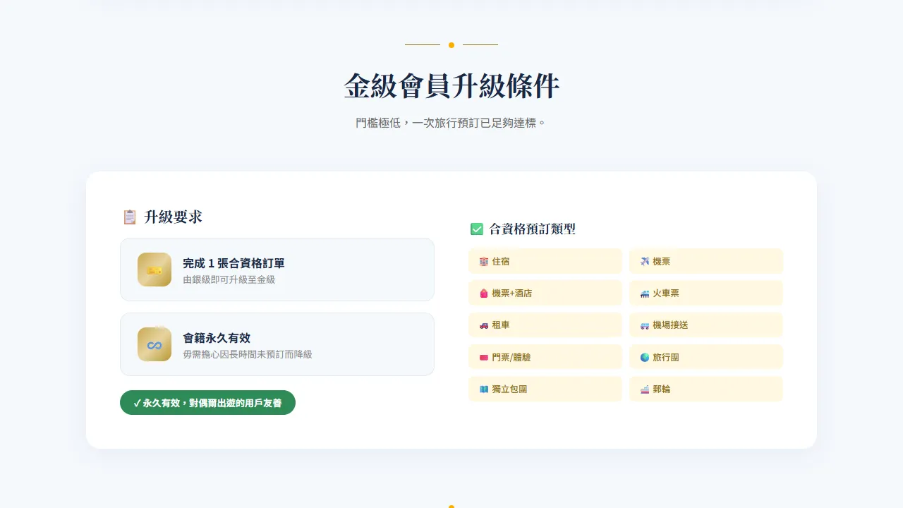Viewport: 903px width, 508px height.
Task: Click the 合資格預訂類型 section title
Action: click(x=532, y=229)
